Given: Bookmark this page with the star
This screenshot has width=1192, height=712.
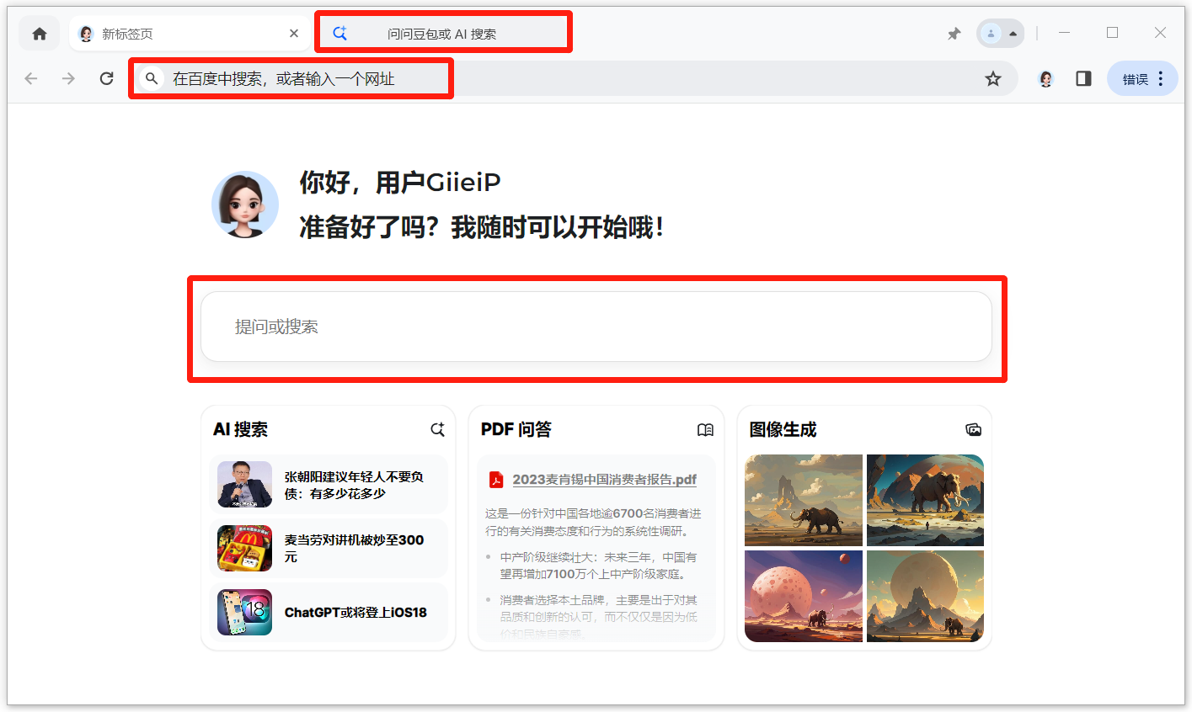Looking at the screenshot, I should (x=993, y=78).
